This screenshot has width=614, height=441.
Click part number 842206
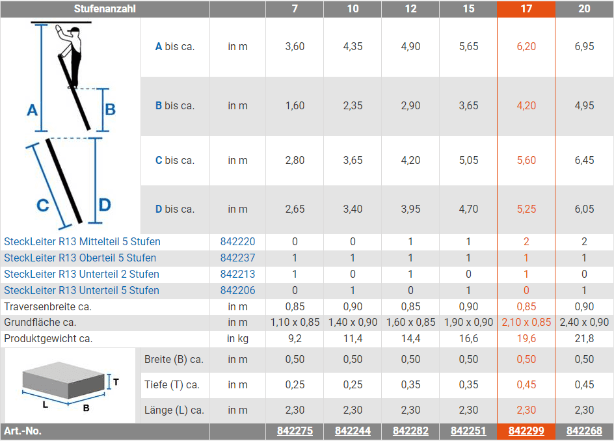(x=237, y=291)
